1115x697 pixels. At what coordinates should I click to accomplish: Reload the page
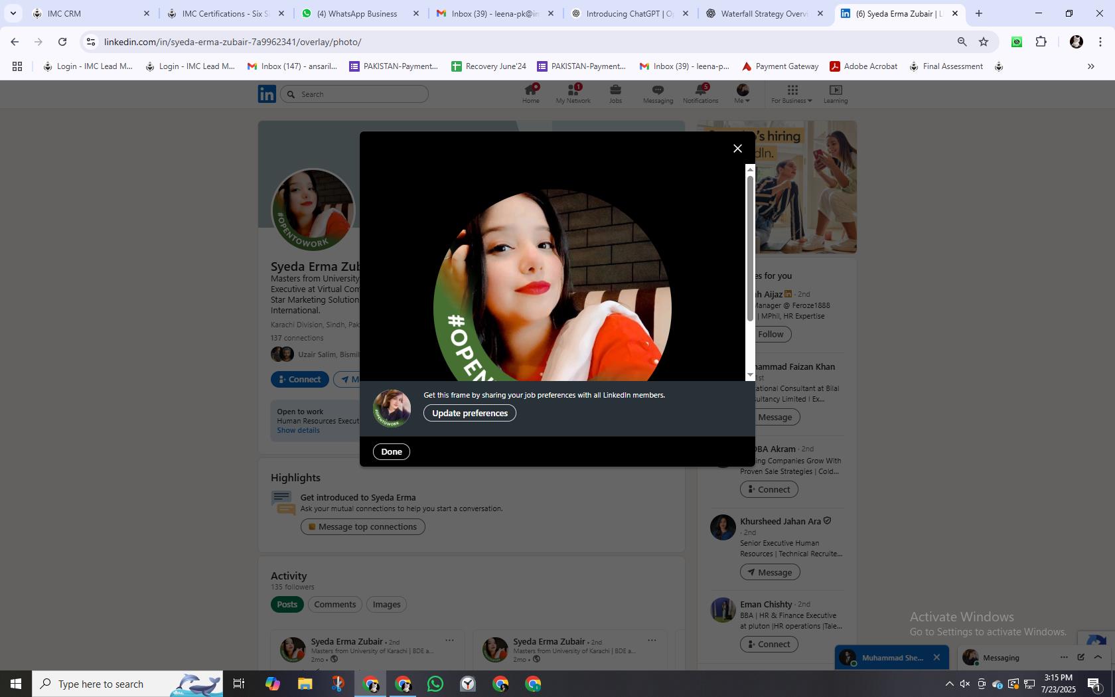tap(62, 42)
